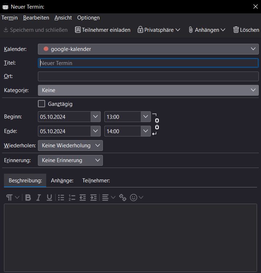The width and height of the screenshot is (261, 273).
Task: Insert a numbered list
Action: point(72,198)
